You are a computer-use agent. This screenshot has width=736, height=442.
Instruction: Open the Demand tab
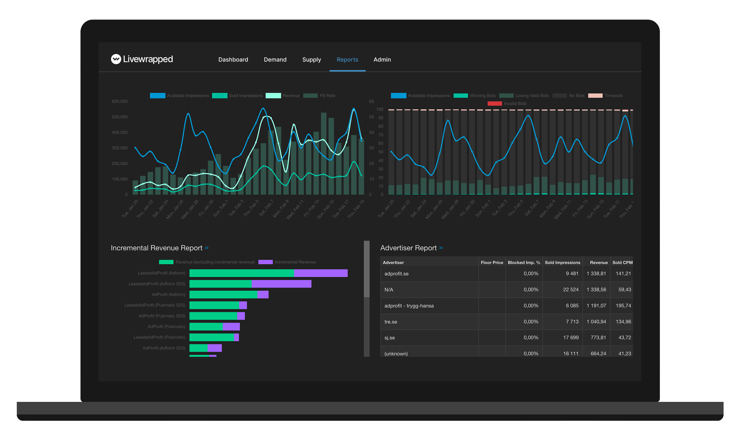coord(275,59)
